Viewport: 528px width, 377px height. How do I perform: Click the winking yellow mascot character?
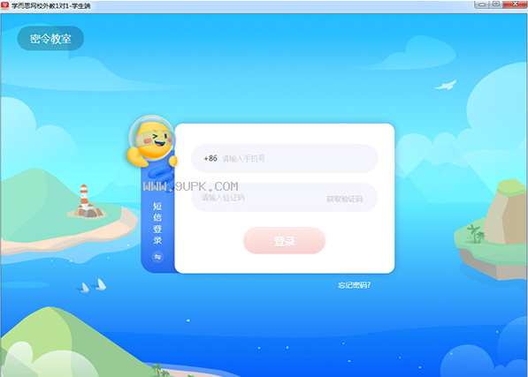coord(152,141)
